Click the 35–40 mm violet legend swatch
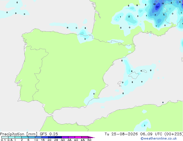 pos(72,137)
